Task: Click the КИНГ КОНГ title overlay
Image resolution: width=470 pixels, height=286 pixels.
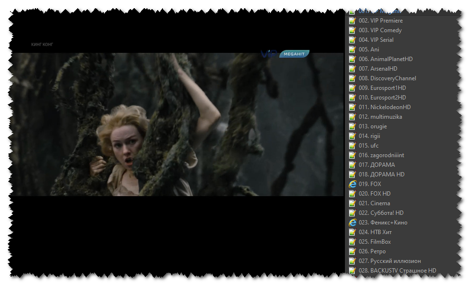Action: click(42, 44)
